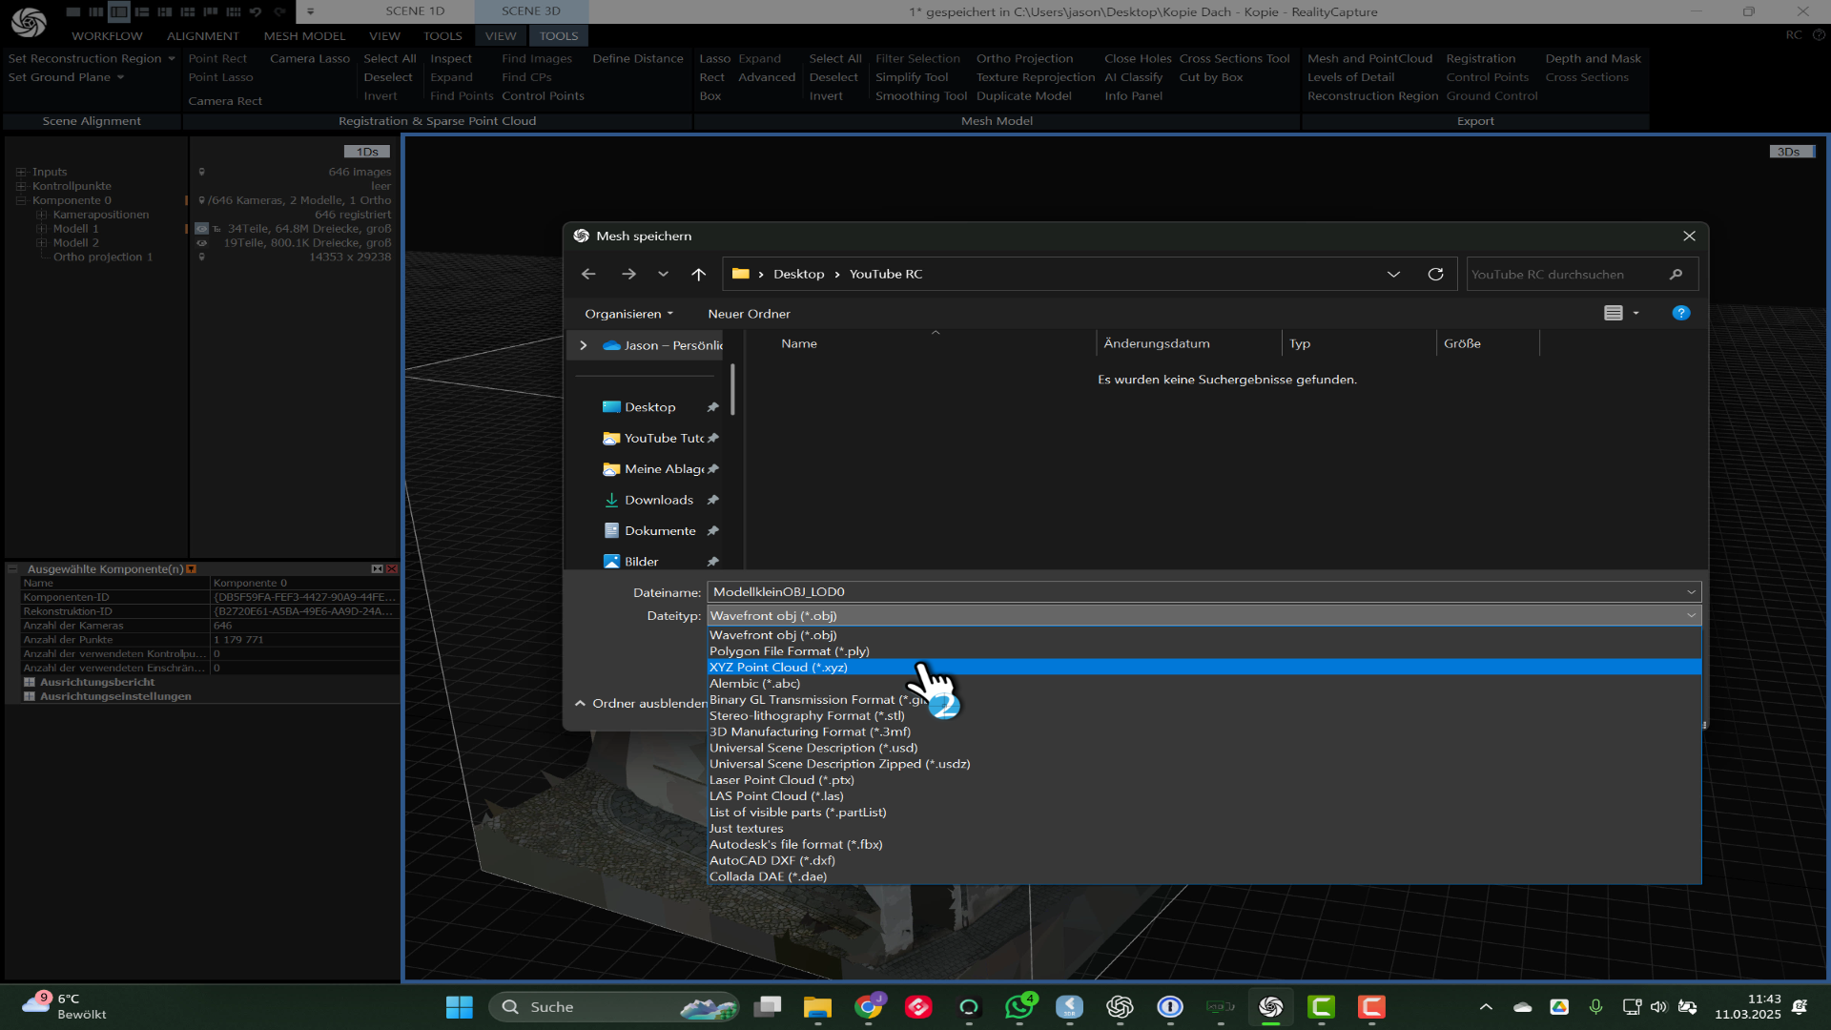1831x1030 pixels.
Task: Toggle visibility eye for Modell 1
Action: pos(201,229)
